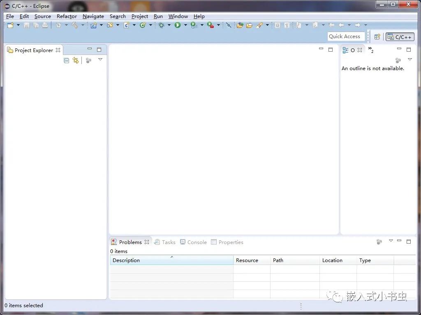Viewport: 421px width, 315px height.
Task: Focus the Quick Access search field
Action: click(346, 37)
